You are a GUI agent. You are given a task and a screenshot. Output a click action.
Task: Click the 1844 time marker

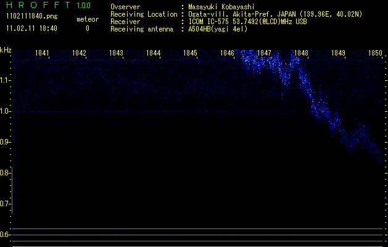click(153, 52)
